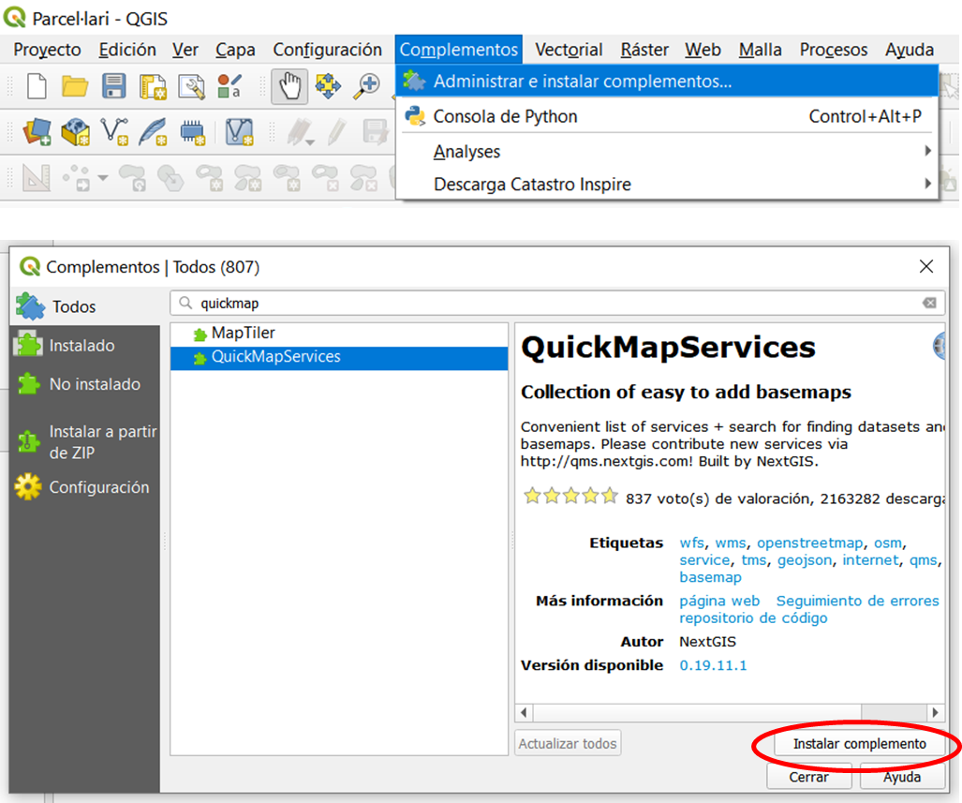Open the Proyecto menu
The width and height of the screenshot is (962, 803).
click(47, 49)
